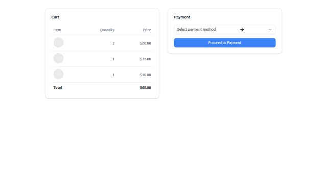Click the Cart heading
Viewport: 327px width, 184px height.
tap(55, 17)
